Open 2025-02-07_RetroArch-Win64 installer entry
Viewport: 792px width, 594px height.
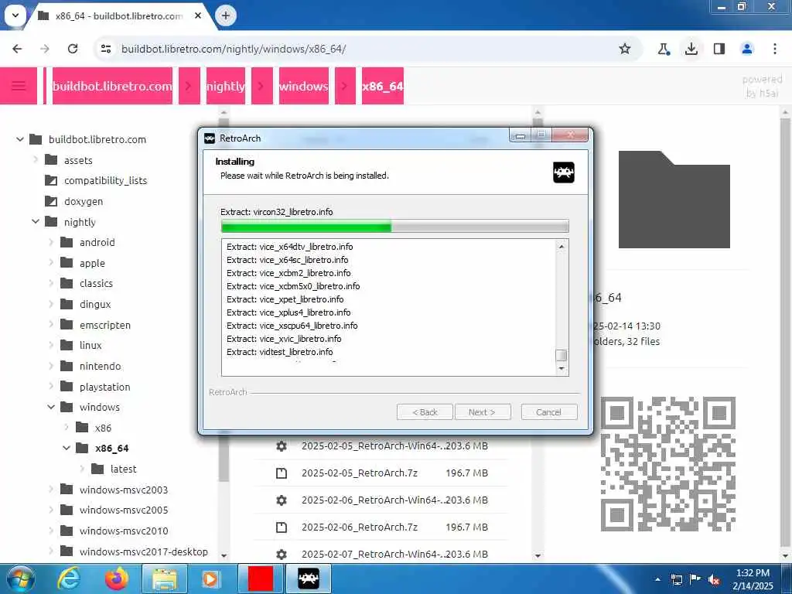382,554
